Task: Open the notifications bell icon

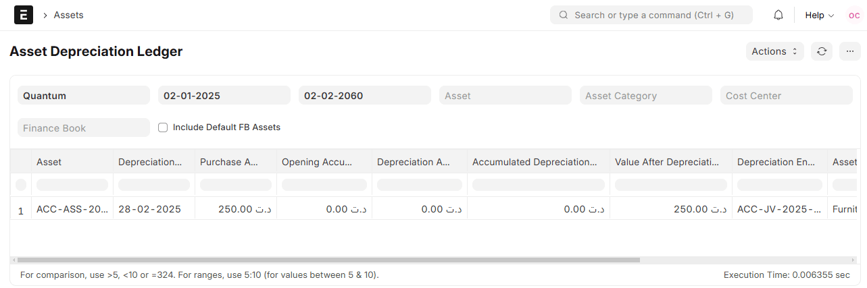Action: click(778, 15)
